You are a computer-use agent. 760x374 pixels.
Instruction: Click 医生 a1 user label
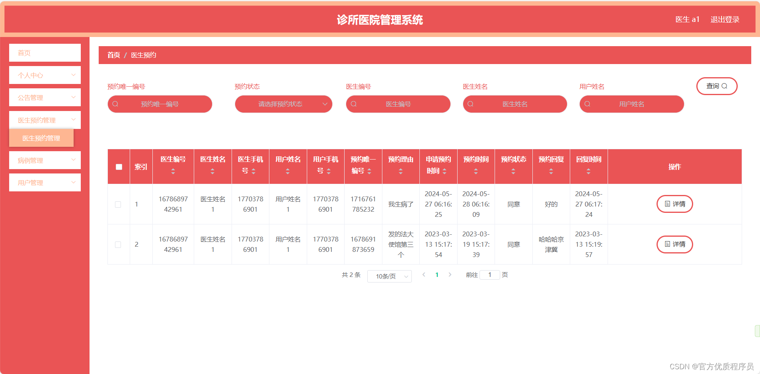click(687, 19)
